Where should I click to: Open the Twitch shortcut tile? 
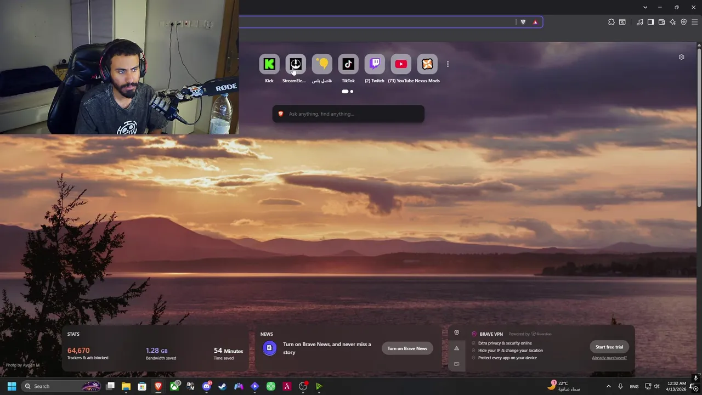[375, 64]
